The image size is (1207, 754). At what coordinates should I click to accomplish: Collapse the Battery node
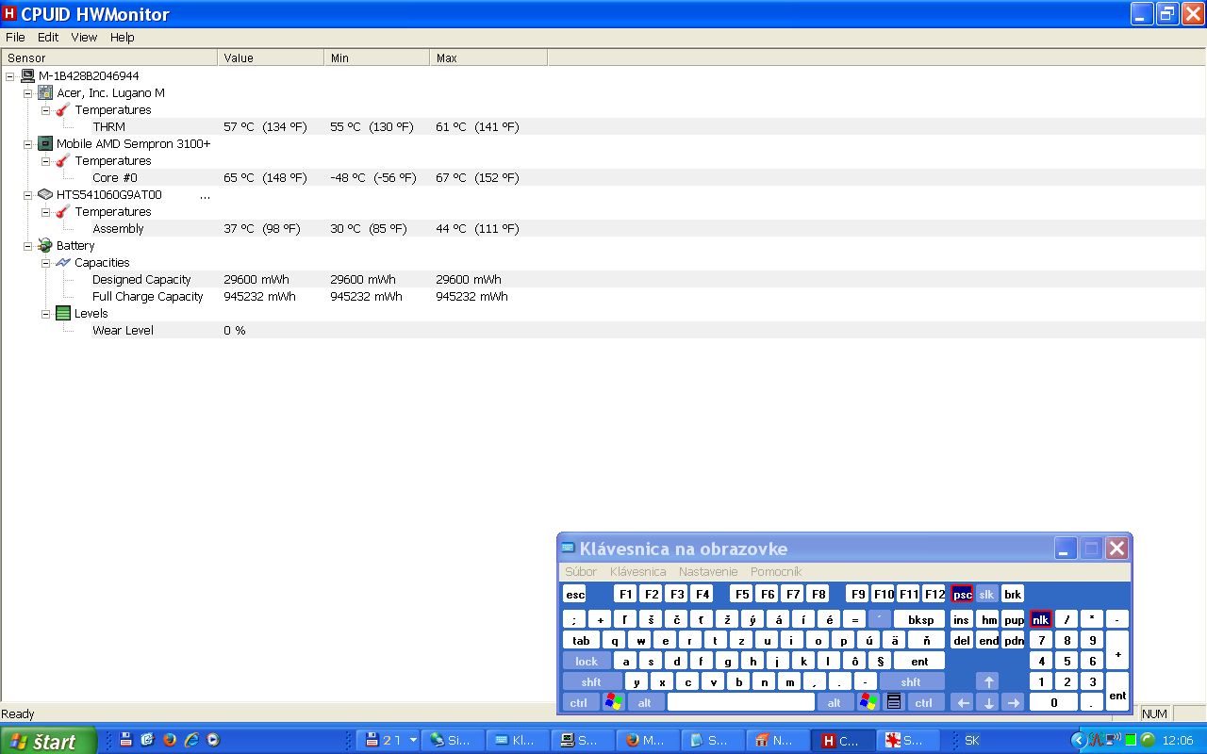coord(27,246)
